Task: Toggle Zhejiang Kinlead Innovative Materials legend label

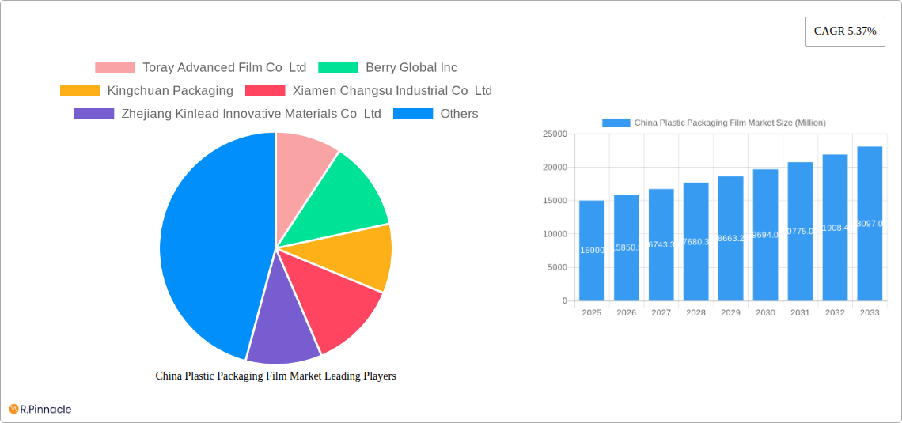Action: pyautogui.click(x=252, y=114)
